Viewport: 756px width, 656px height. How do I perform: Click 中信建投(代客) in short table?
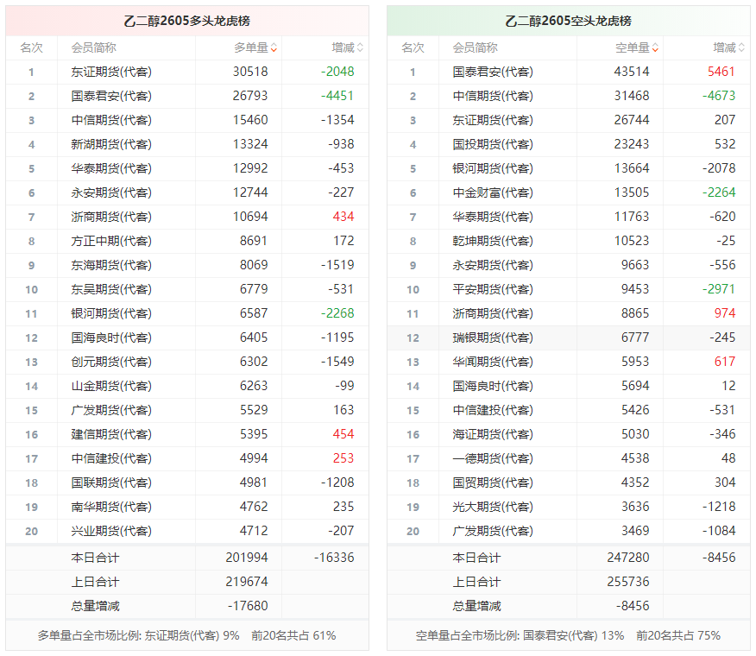click(x=493, y=410)
